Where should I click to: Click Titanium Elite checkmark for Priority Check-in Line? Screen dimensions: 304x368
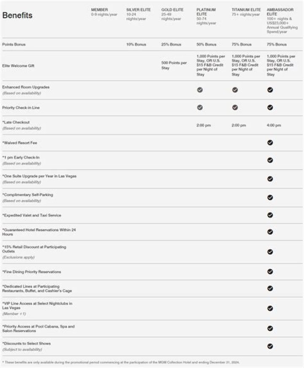click(235, 108)
